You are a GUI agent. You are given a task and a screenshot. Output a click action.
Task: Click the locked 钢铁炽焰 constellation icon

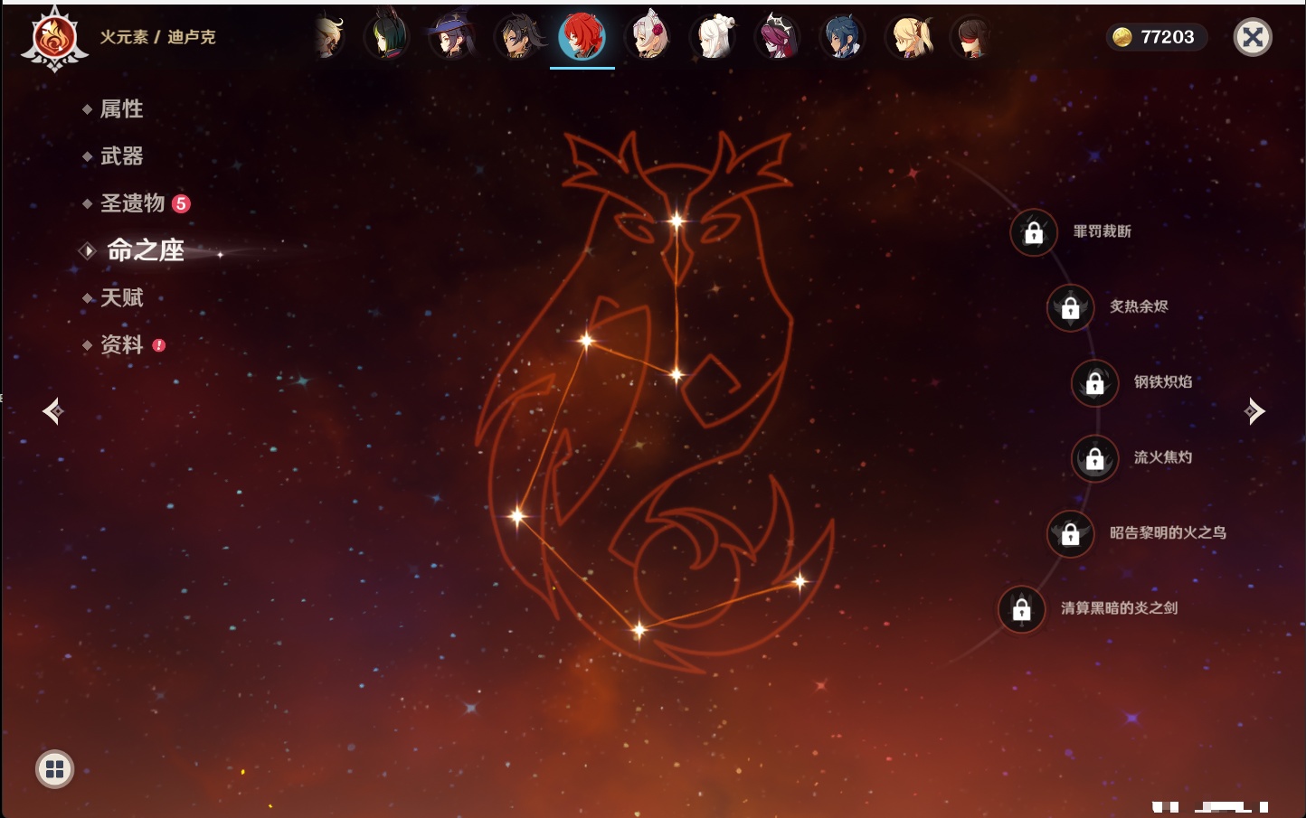pyautogui.click(x=1095, y=382)
